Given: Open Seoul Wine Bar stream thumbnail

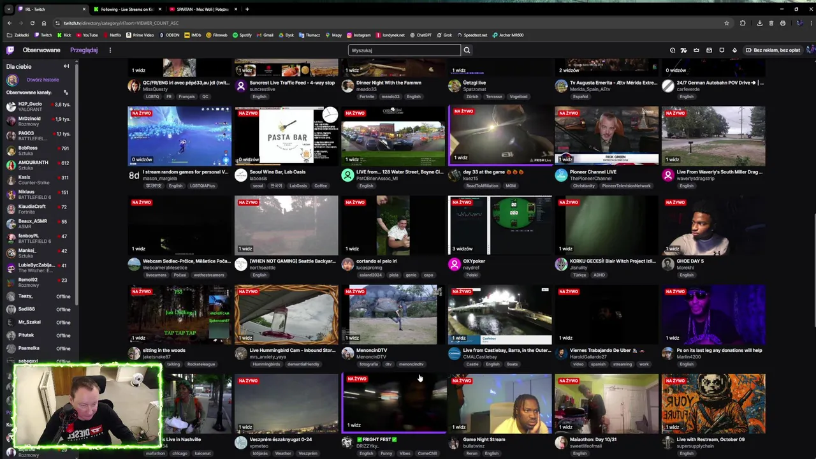Looking at the screenshot, I should click(286, 136).
